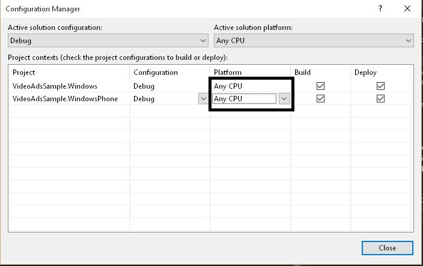The height and width of the screenshot is (266, 423).
Task: Click Any CPU platform cell for VideoAdsSample.Windows
Action: 228,86
